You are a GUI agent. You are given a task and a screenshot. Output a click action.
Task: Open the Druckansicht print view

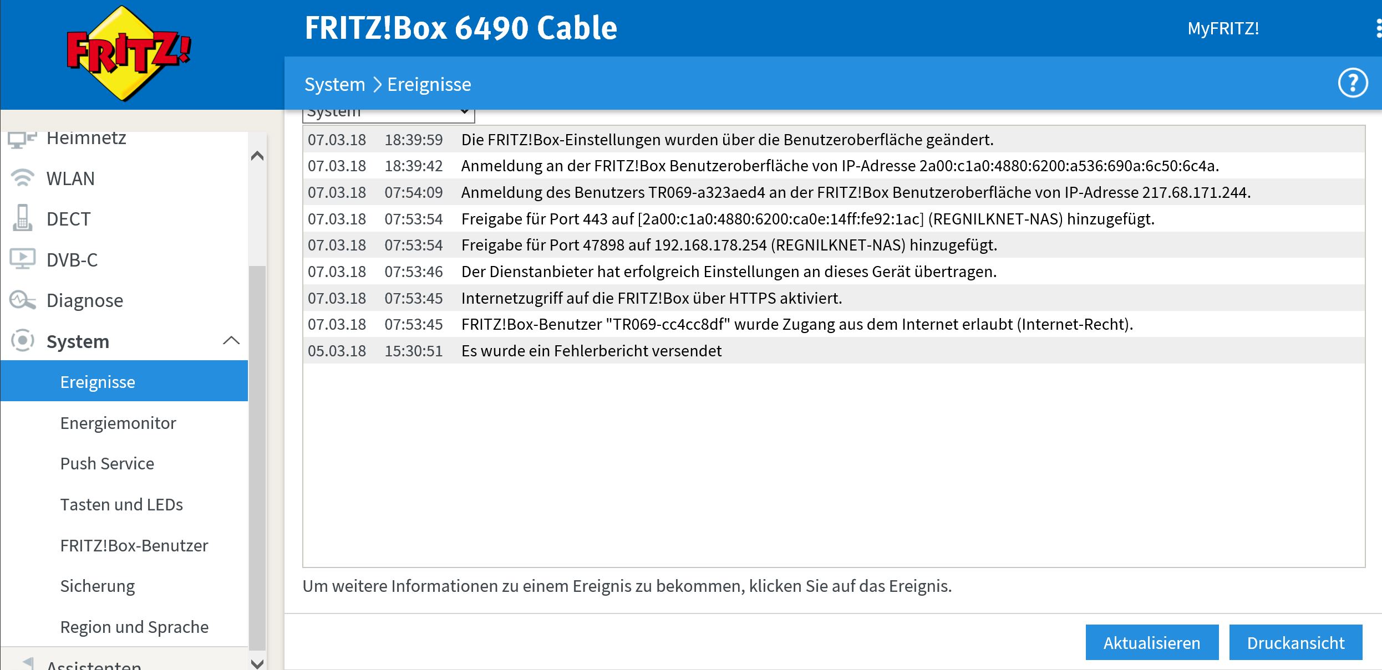click(1295, 642)
